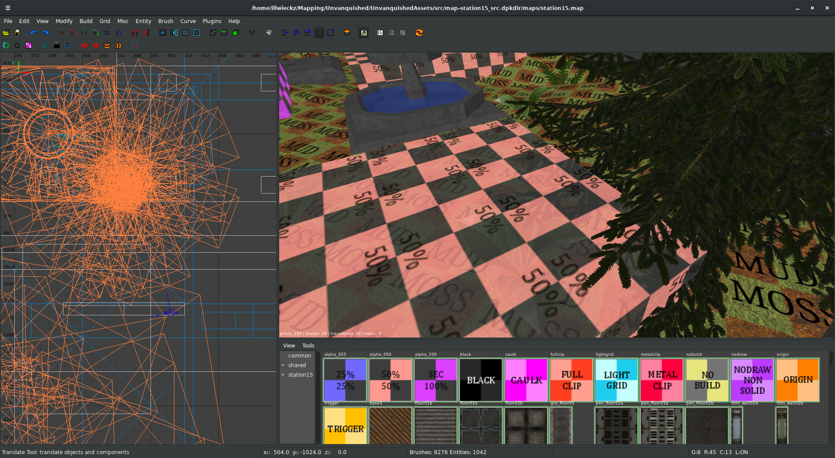Open the Curve menu
The width and height of the screenshot is (835, 458).
coord(188,21)
